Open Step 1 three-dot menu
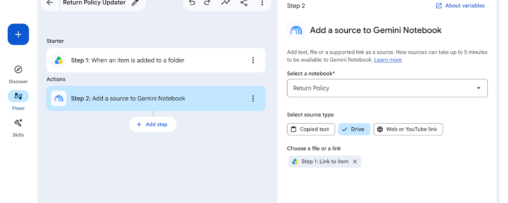The height and width of the screenshot is (203, 508). tap(253, 60)
